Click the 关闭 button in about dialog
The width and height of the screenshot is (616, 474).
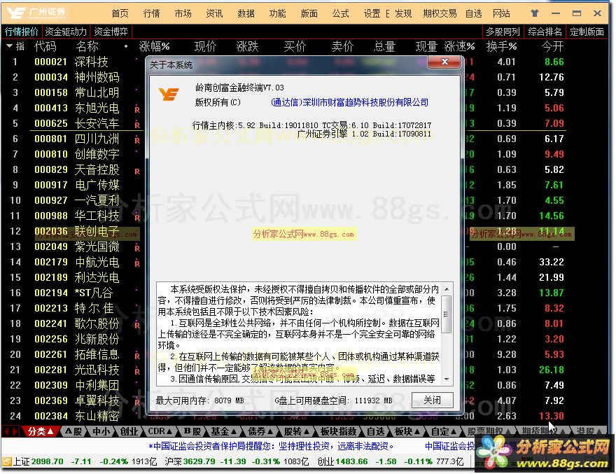point(432,400)
